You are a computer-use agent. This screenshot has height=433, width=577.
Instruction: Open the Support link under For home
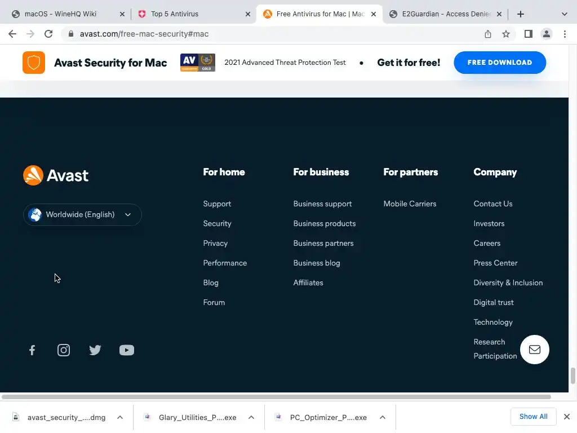(217, 204)
